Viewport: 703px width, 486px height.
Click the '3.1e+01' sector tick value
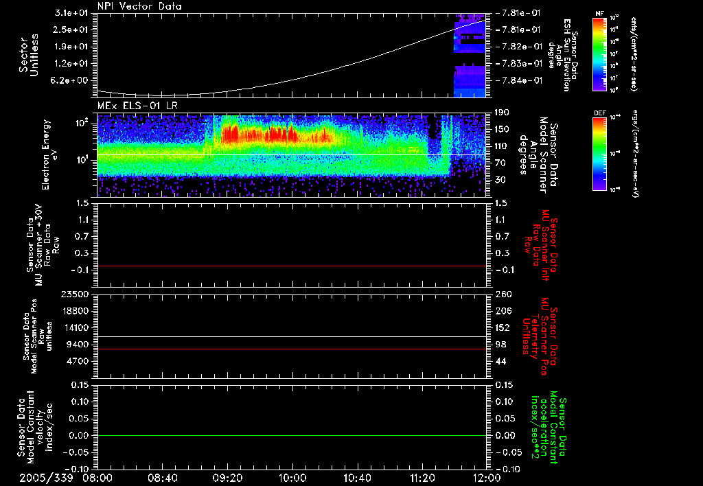(x=71, y=13)
